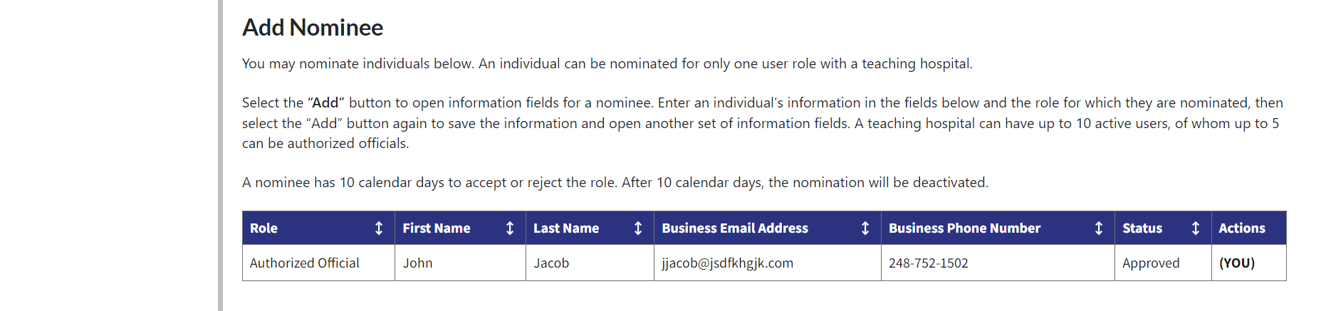Click the "Actions" column header
The width and height of the screenshot is (1321, 311).
(x=1242, y=228)
